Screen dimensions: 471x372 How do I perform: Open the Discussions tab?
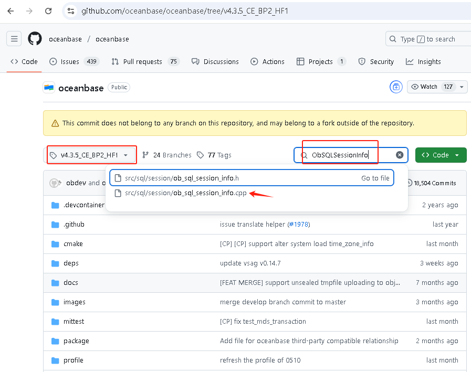point(215,61)
